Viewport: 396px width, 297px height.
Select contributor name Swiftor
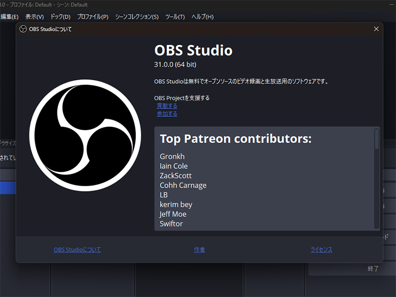click(x=171, y=224)
